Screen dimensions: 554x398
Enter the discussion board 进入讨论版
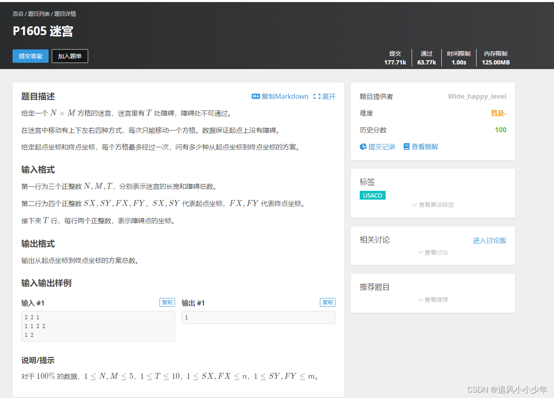point(490,240)
